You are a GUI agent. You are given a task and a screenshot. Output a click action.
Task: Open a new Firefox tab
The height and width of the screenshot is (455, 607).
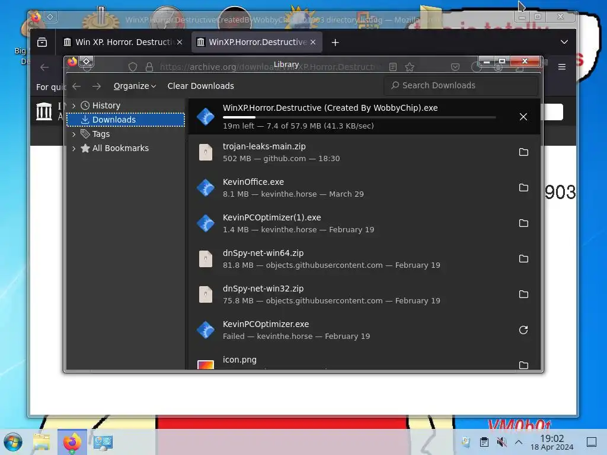click(x=336, y=43)
